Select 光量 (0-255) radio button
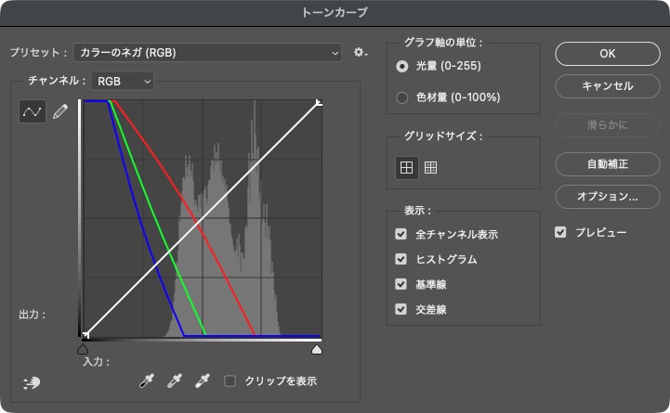Viewport: 670px width, 413px height. [x=401, y=66]
